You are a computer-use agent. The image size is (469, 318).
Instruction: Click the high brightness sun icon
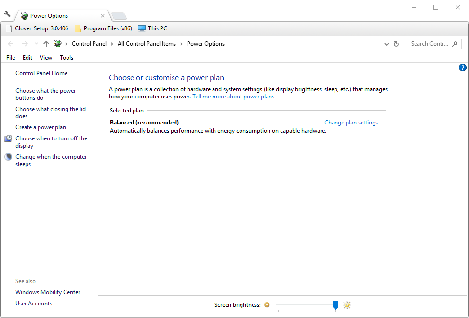(x=347, y=305)
